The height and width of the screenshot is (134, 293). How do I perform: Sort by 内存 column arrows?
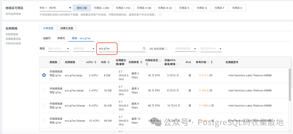(x=108, y=62)
